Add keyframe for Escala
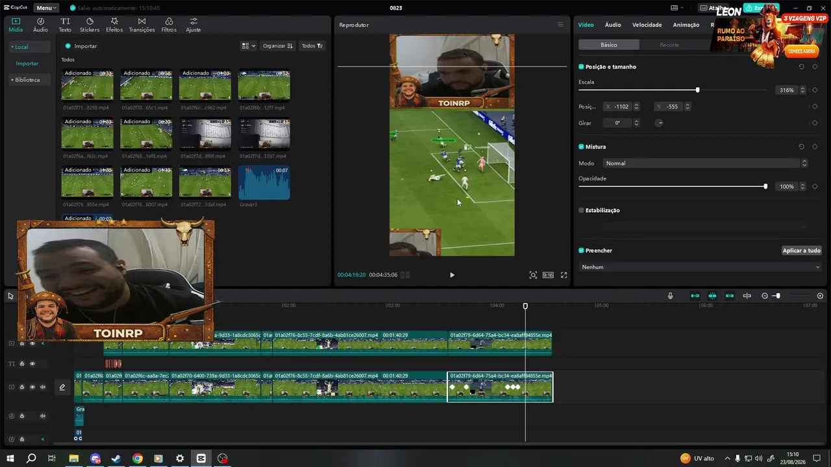 point(815,90)
